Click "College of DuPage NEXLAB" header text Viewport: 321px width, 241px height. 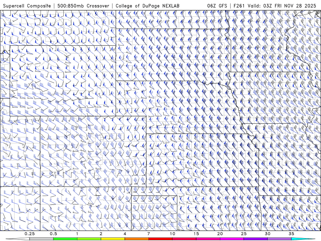147,6
